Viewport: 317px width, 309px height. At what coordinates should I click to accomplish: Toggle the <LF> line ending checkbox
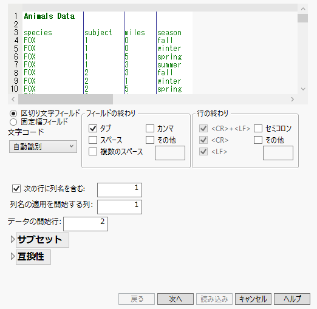point(203,151)
